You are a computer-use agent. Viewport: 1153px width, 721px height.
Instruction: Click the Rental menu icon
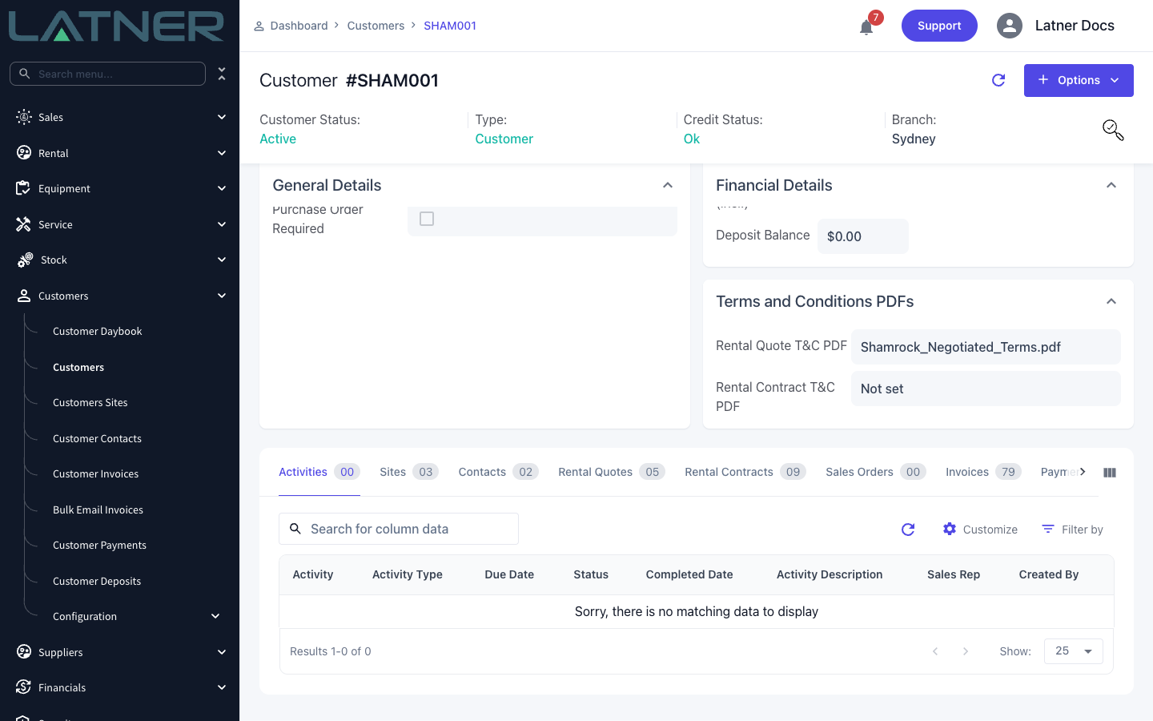click(x=24, y=153)
